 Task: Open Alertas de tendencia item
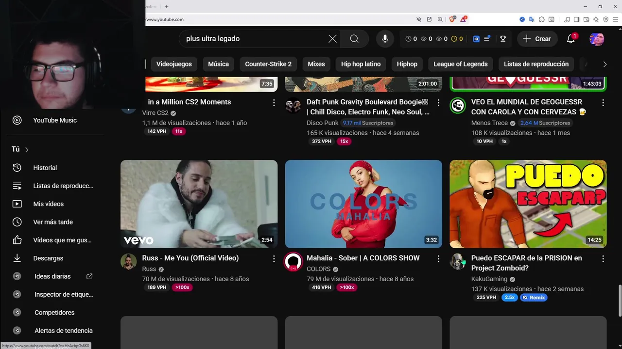click(55, 331)
